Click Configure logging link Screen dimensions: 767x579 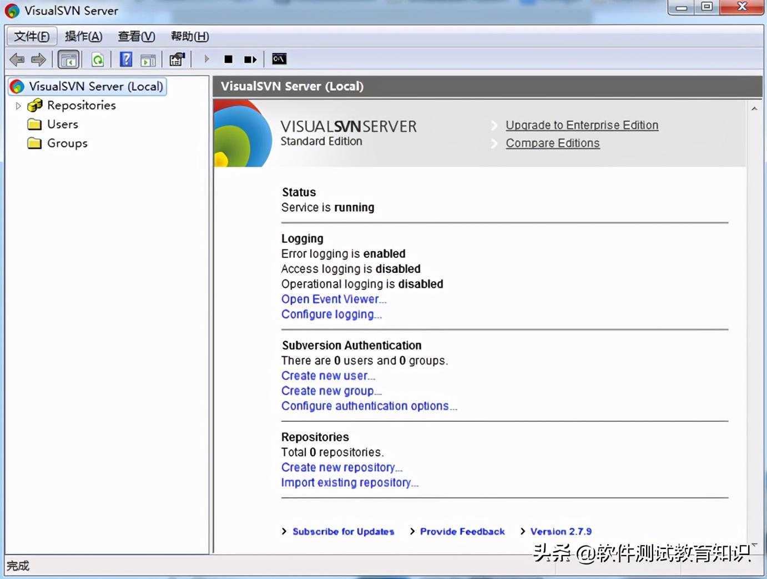pyautogui.click(x=332, y=315)
